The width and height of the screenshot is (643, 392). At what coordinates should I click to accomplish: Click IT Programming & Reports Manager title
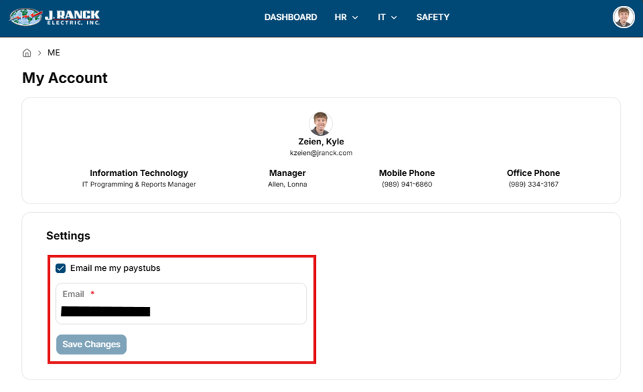tap(138, 184)
